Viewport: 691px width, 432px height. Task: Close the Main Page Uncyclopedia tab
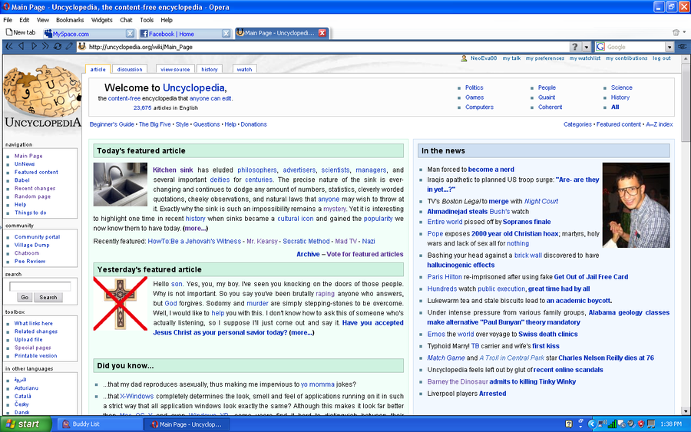tap(322, 33)
